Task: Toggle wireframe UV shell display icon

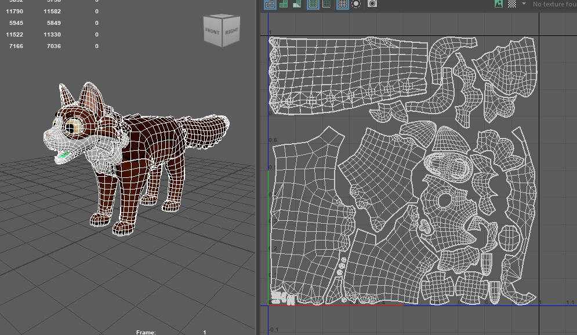Action: point(270,4)
